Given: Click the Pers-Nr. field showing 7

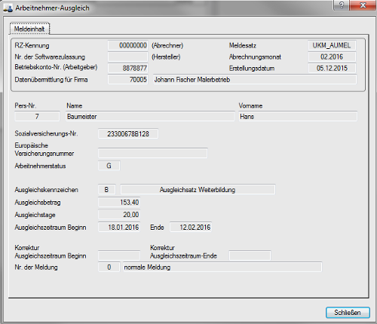Looking at the screenshot, I should [37, 117].
